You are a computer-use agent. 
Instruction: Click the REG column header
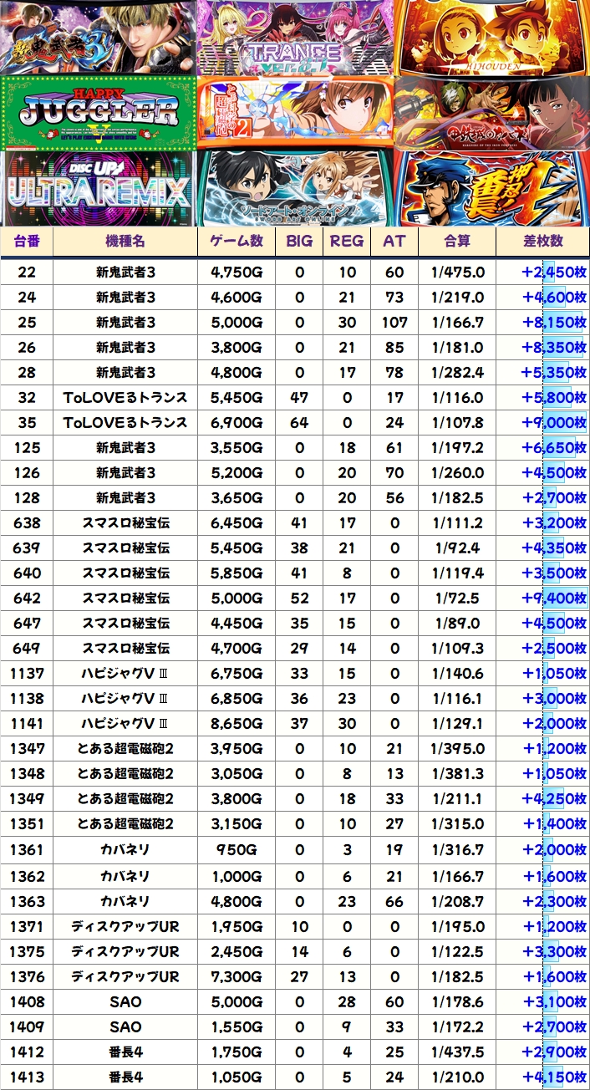(x=347, y=242)
